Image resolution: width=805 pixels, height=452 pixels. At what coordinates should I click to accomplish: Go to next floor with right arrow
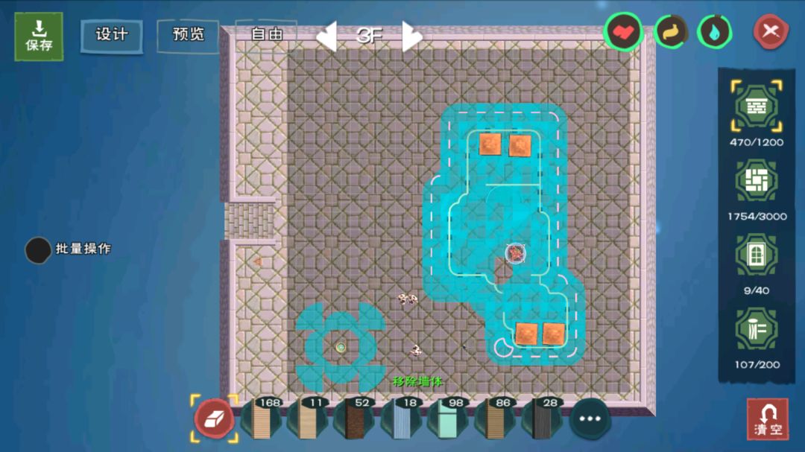coord(412,36)
